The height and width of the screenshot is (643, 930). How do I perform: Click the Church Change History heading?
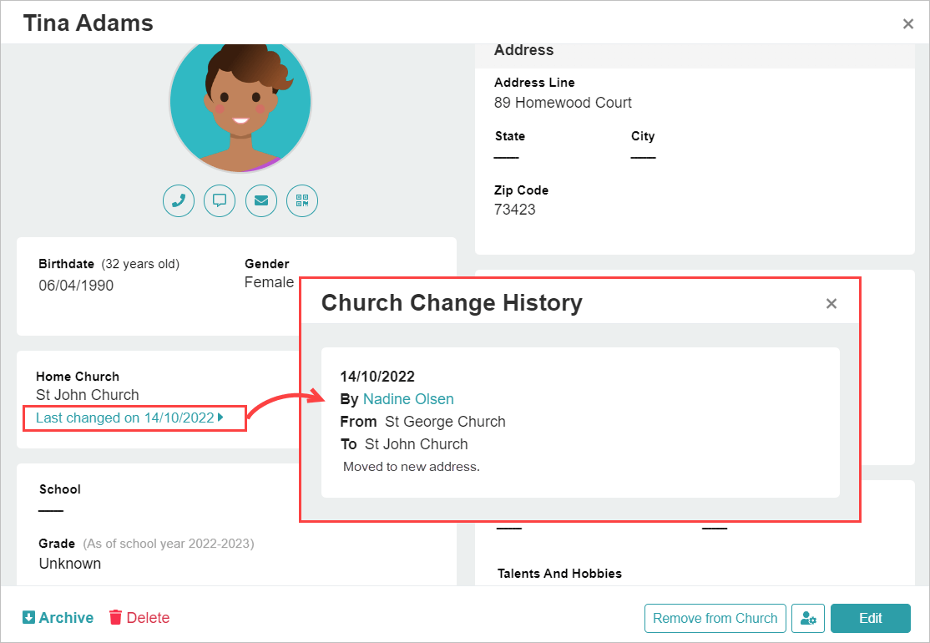click(x=452, y=302)
